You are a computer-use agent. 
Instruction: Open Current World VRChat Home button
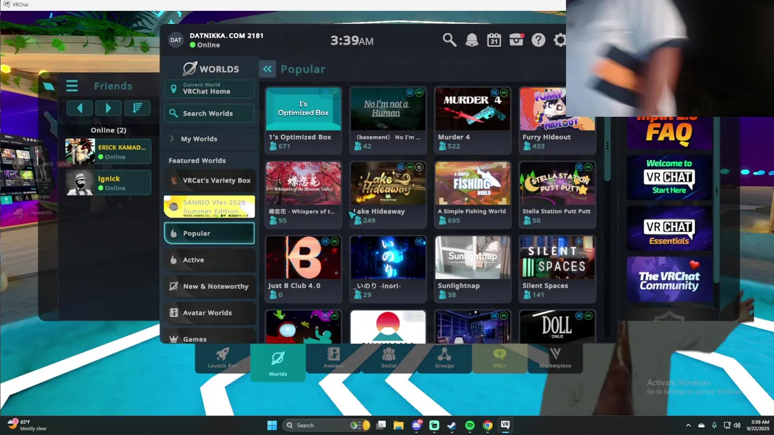[x=209, y=89]
